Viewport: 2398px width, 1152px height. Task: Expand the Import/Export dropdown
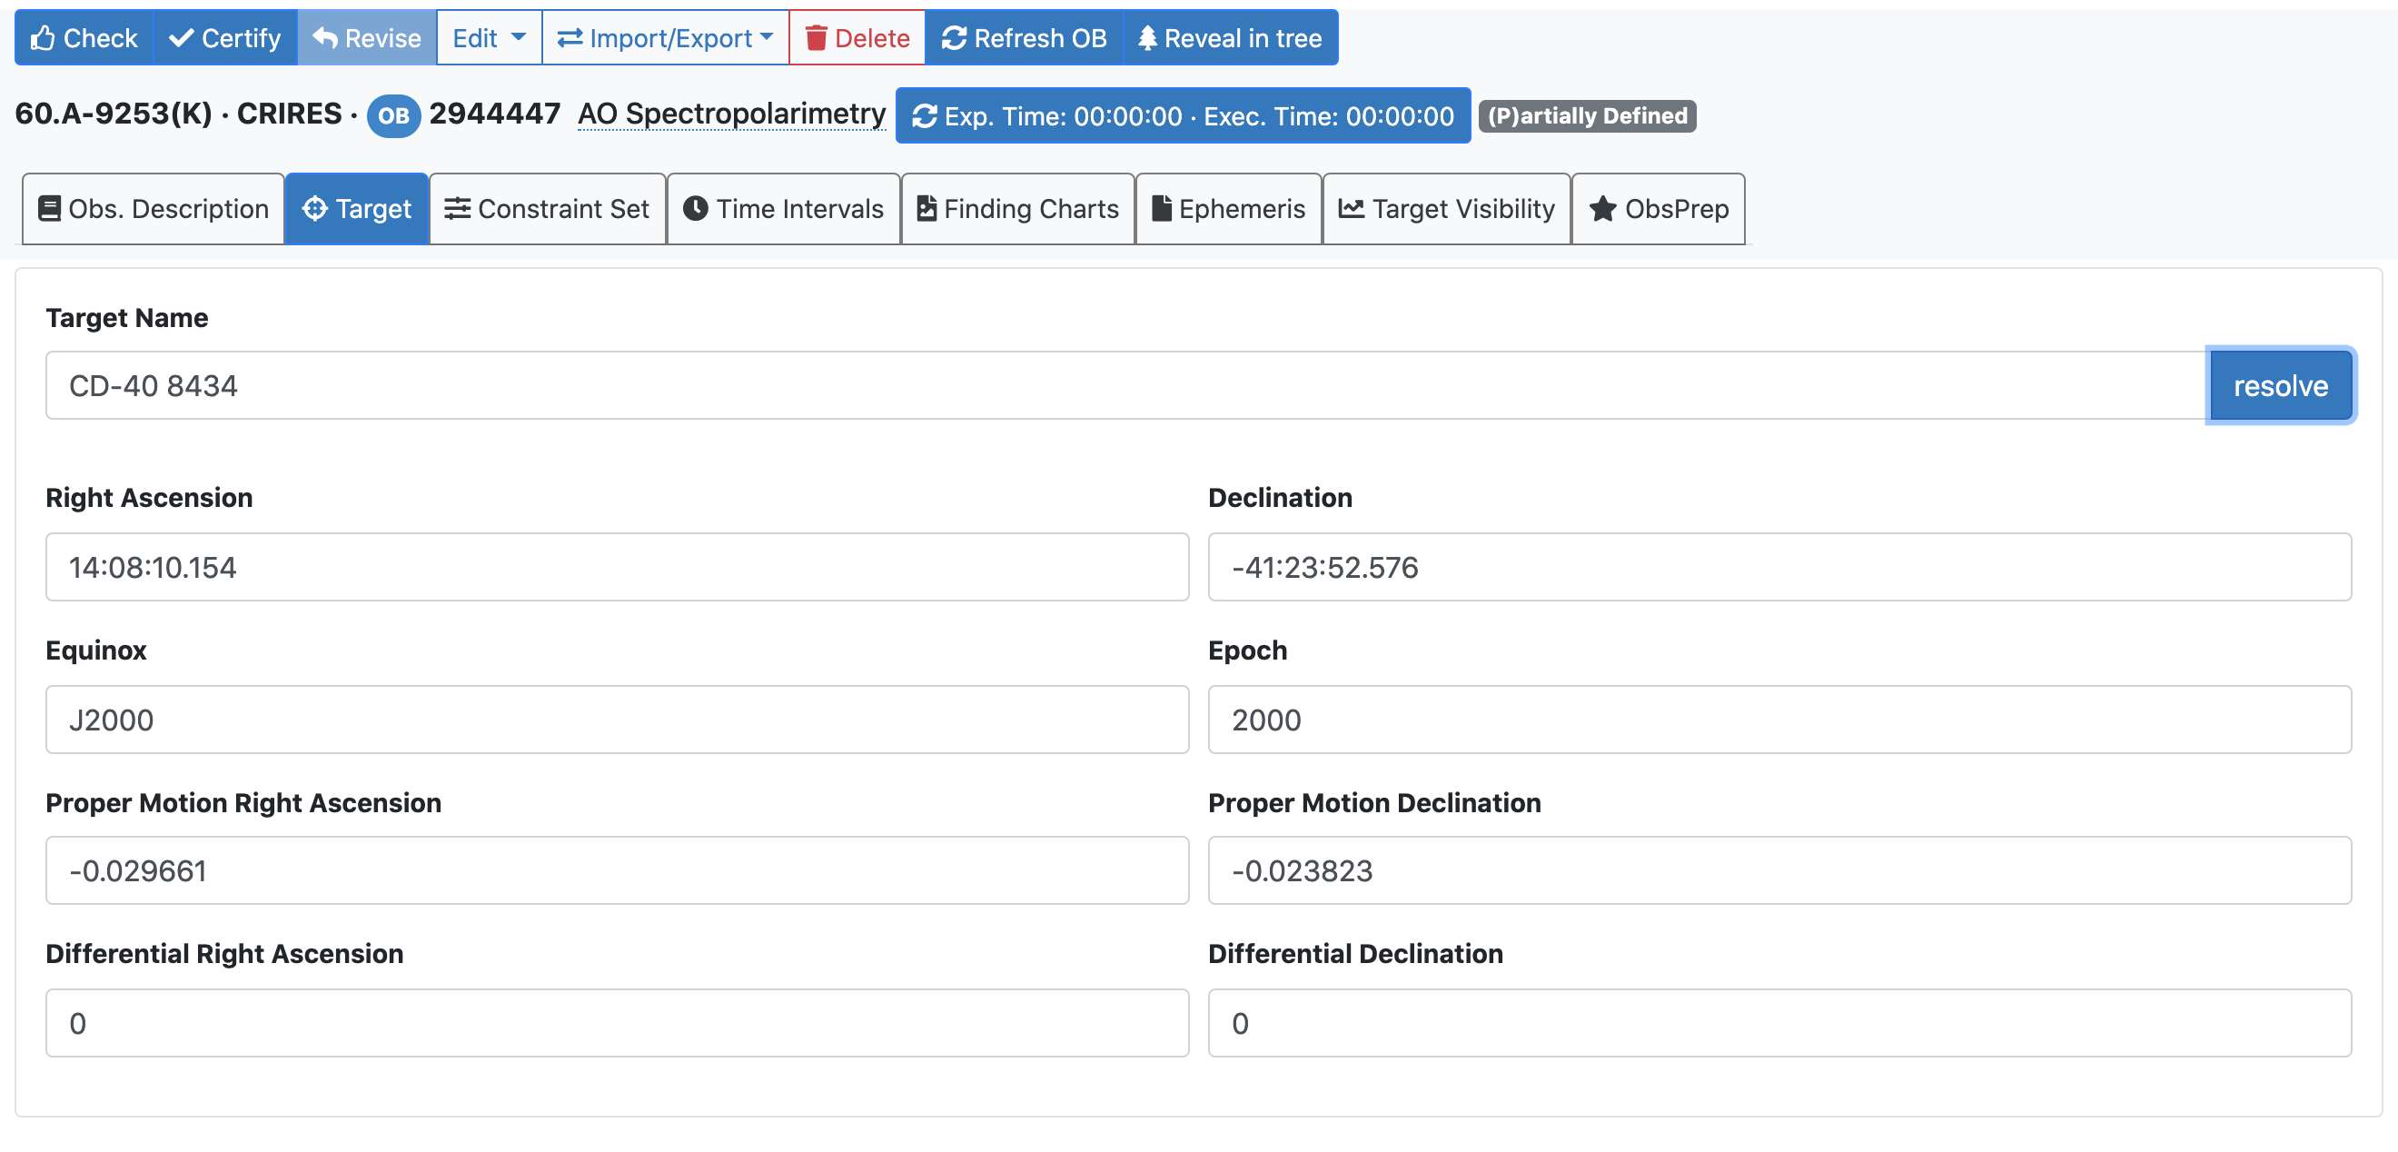point(665,38)
